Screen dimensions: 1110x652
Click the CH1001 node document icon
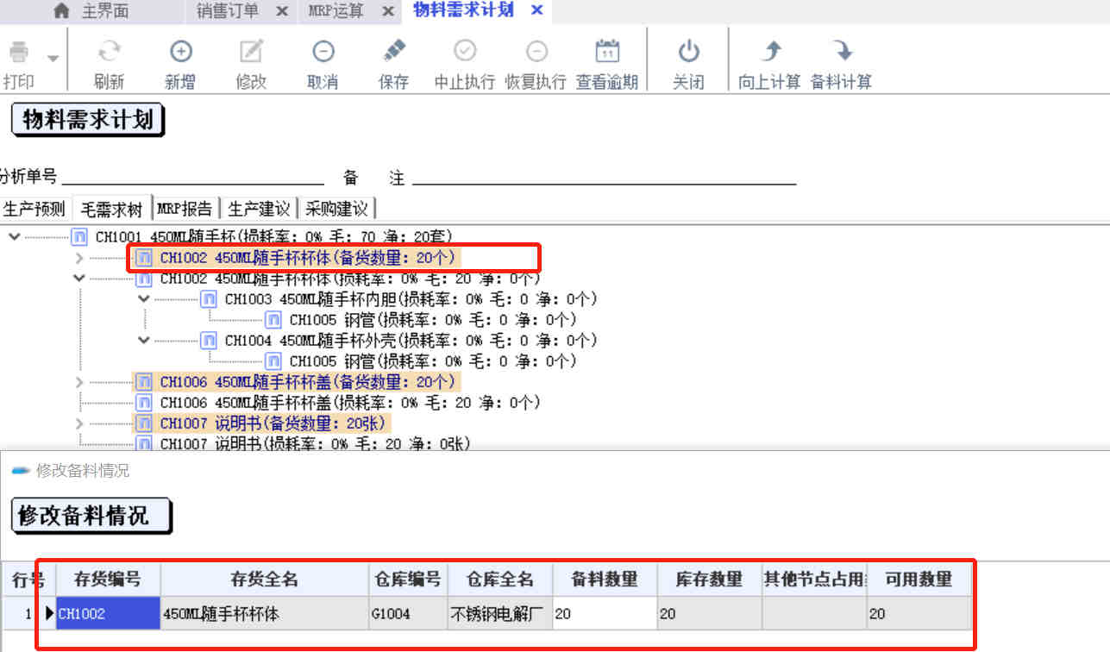[x=79, y=236]
